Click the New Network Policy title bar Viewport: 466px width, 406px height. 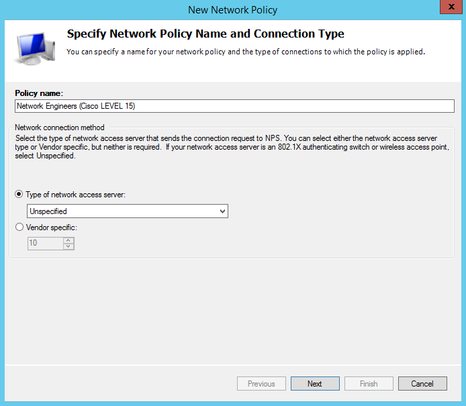232,9
